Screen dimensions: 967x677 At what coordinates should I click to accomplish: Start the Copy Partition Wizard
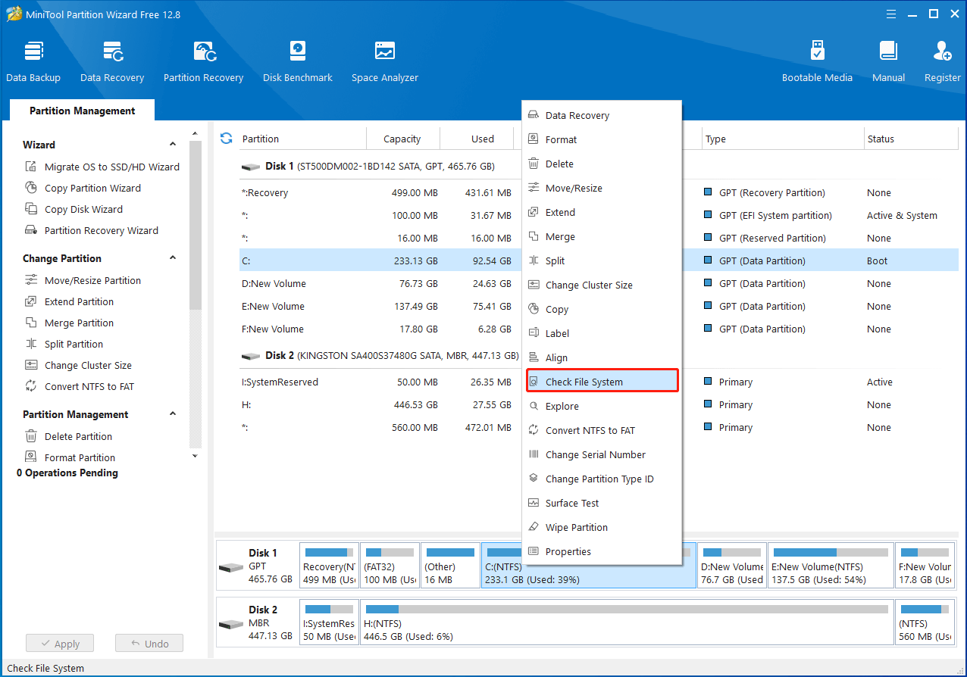pos(83,188)
